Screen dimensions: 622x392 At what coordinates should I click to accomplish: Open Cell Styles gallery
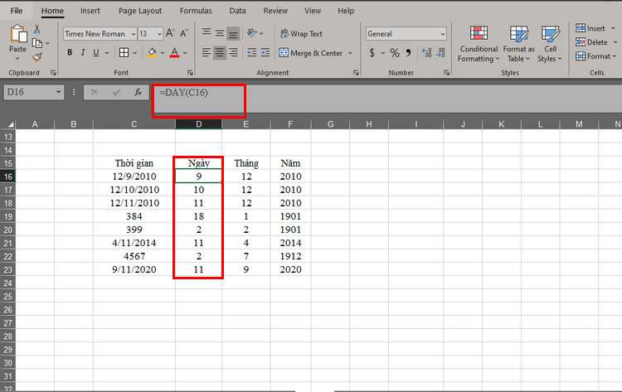pos(550,44)
